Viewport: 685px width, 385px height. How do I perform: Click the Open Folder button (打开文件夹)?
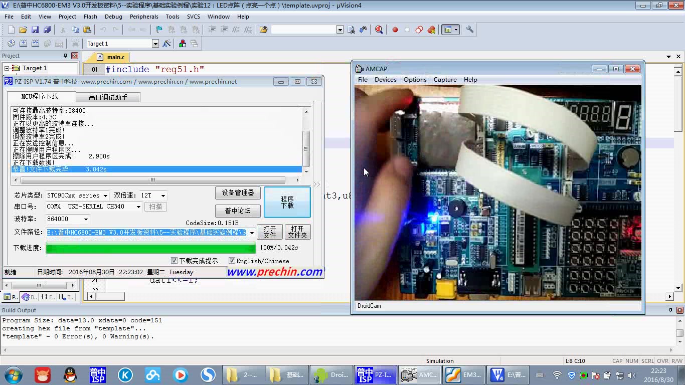tap(298, 232)
